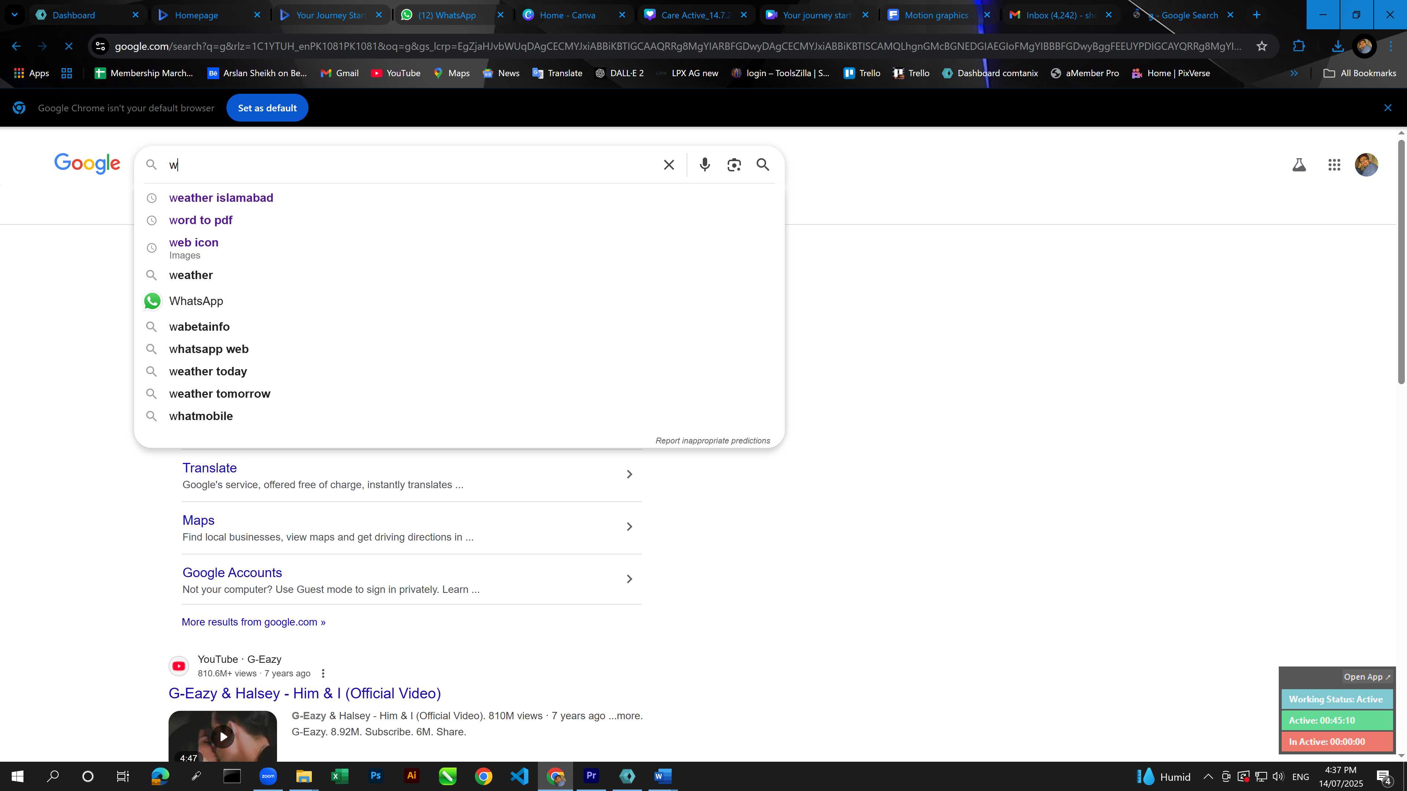This screenshot has height=791, width=1407.
Task: Open notifications center in taskbar
Action: 1384,776
